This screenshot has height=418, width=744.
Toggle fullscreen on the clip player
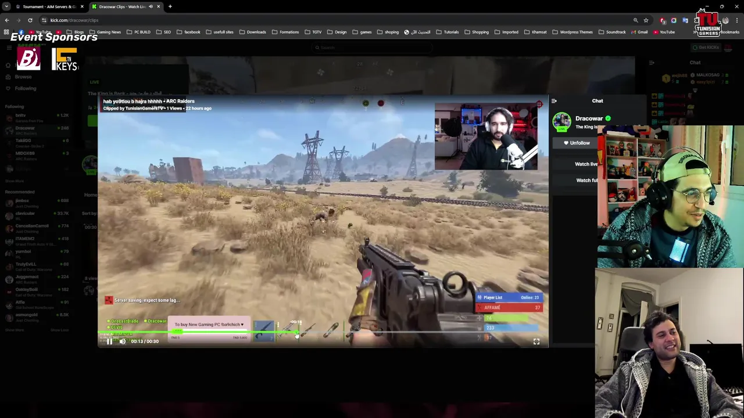pyautogui.click(x=536, y=342)
